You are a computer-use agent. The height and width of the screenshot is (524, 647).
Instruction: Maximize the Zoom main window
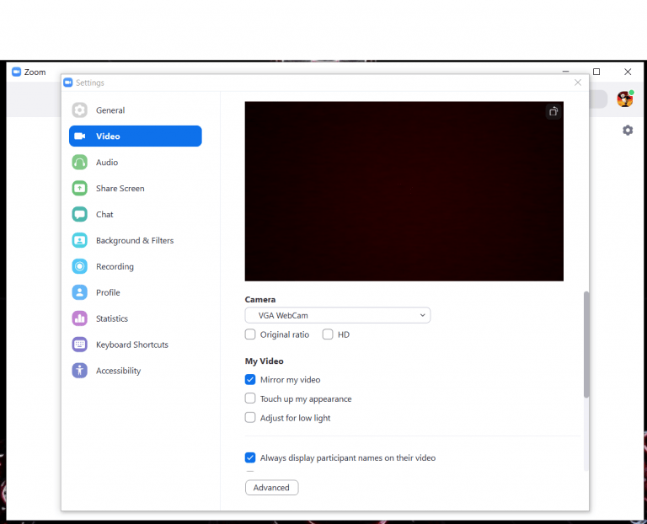pyautogui.click(x=596, y=72)
